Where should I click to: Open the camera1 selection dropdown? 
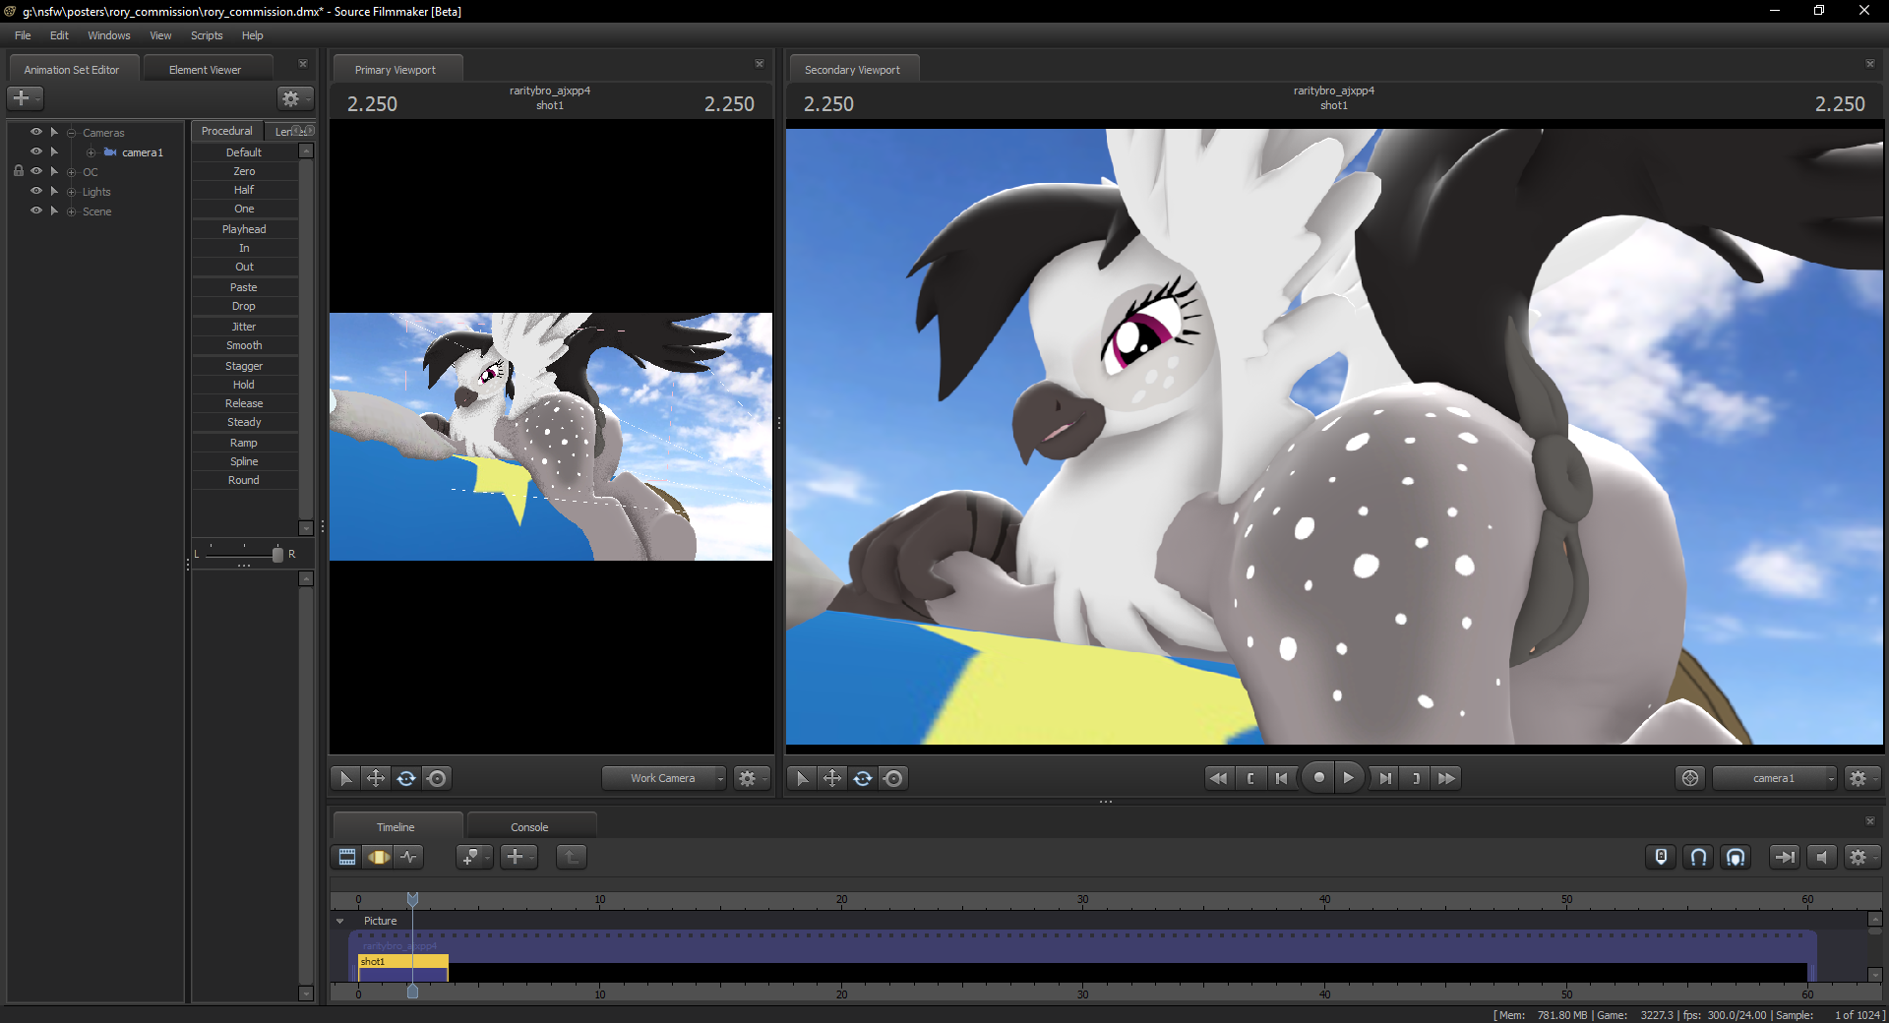[1775, 778]
